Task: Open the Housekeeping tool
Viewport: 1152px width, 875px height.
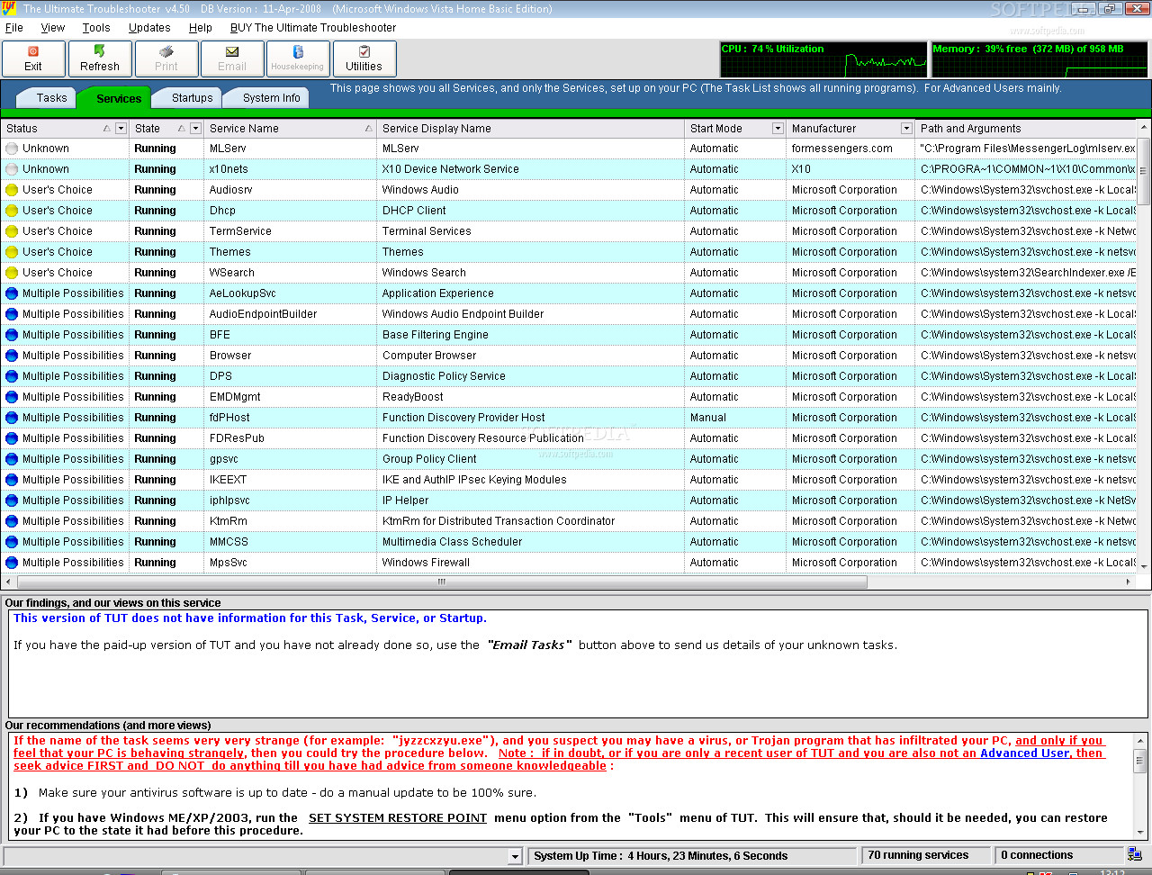Action: [x=298, y=59]
